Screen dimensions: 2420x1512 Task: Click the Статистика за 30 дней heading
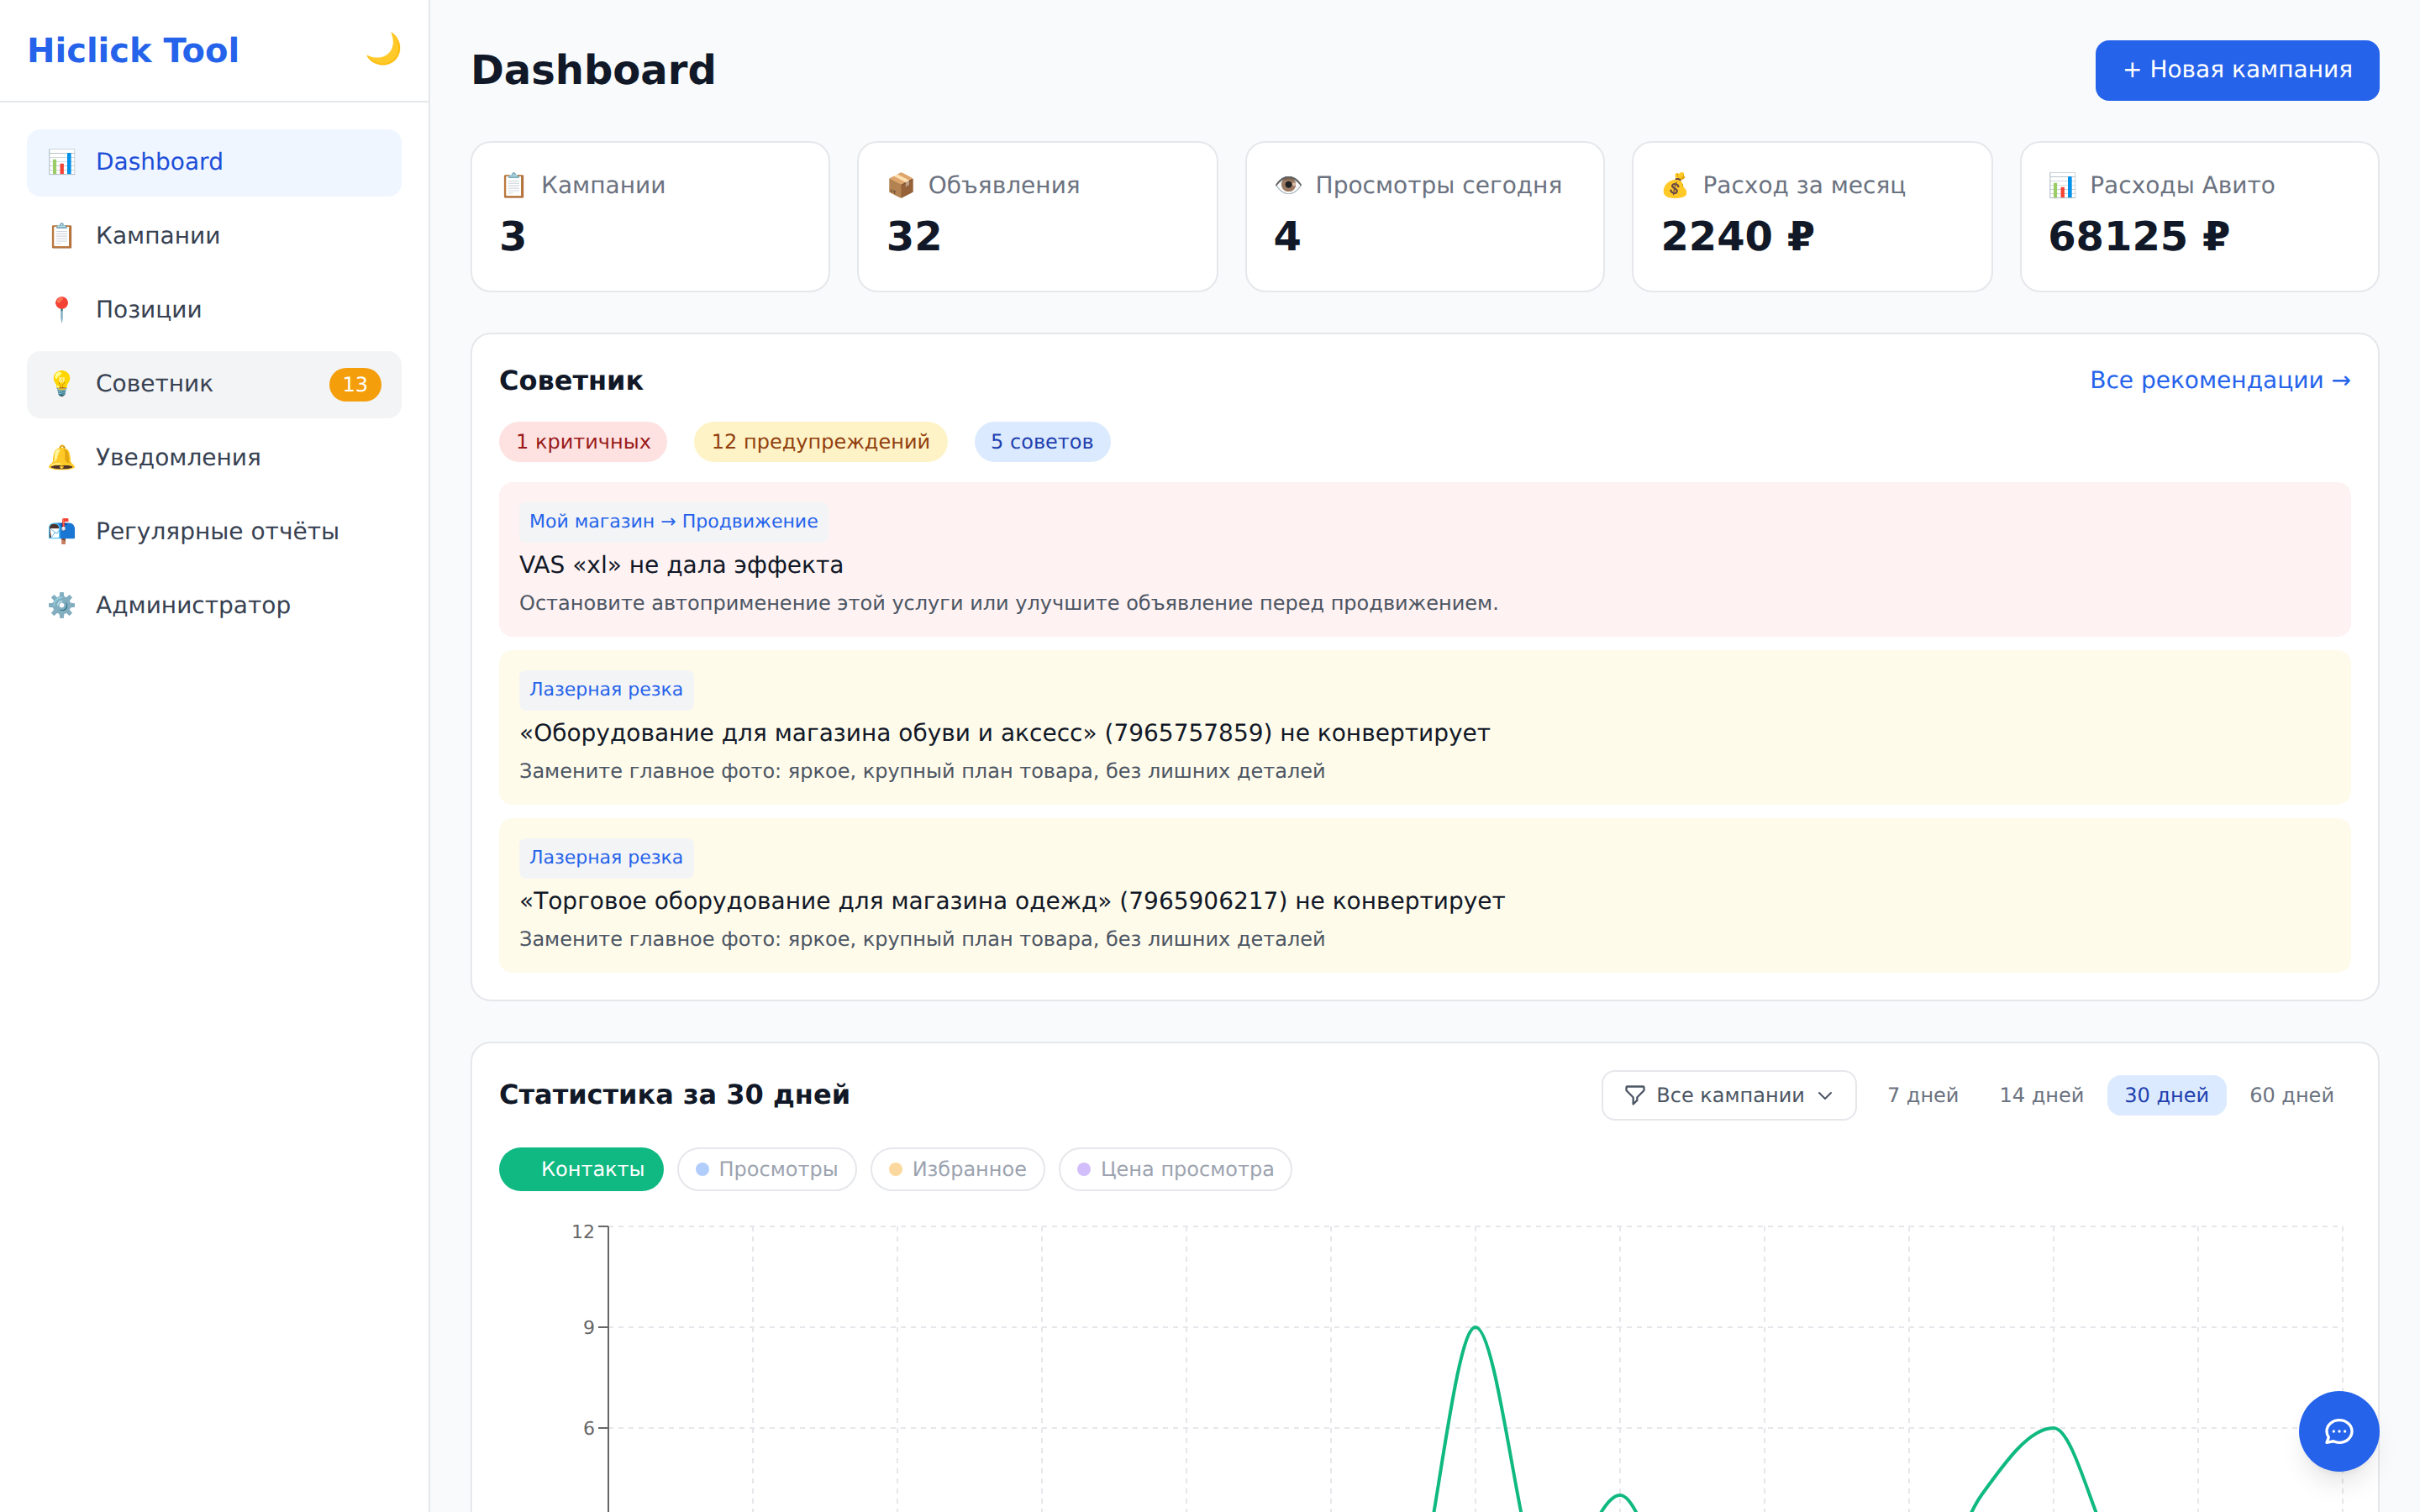[675, 1095]
